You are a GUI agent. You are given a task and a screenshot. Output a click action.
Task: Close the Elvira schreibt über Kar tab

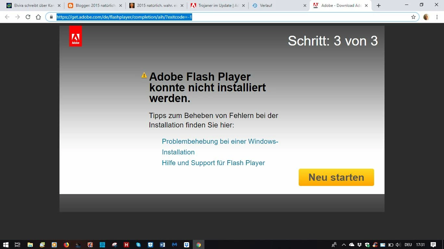coord(59,6)
